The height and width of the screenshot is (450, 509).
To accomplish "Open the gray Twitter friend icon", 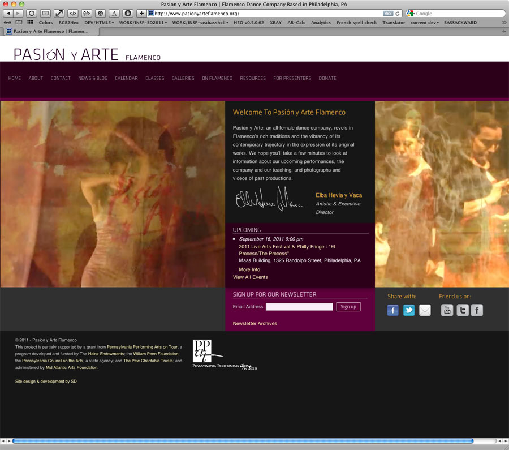I will 463,310.
